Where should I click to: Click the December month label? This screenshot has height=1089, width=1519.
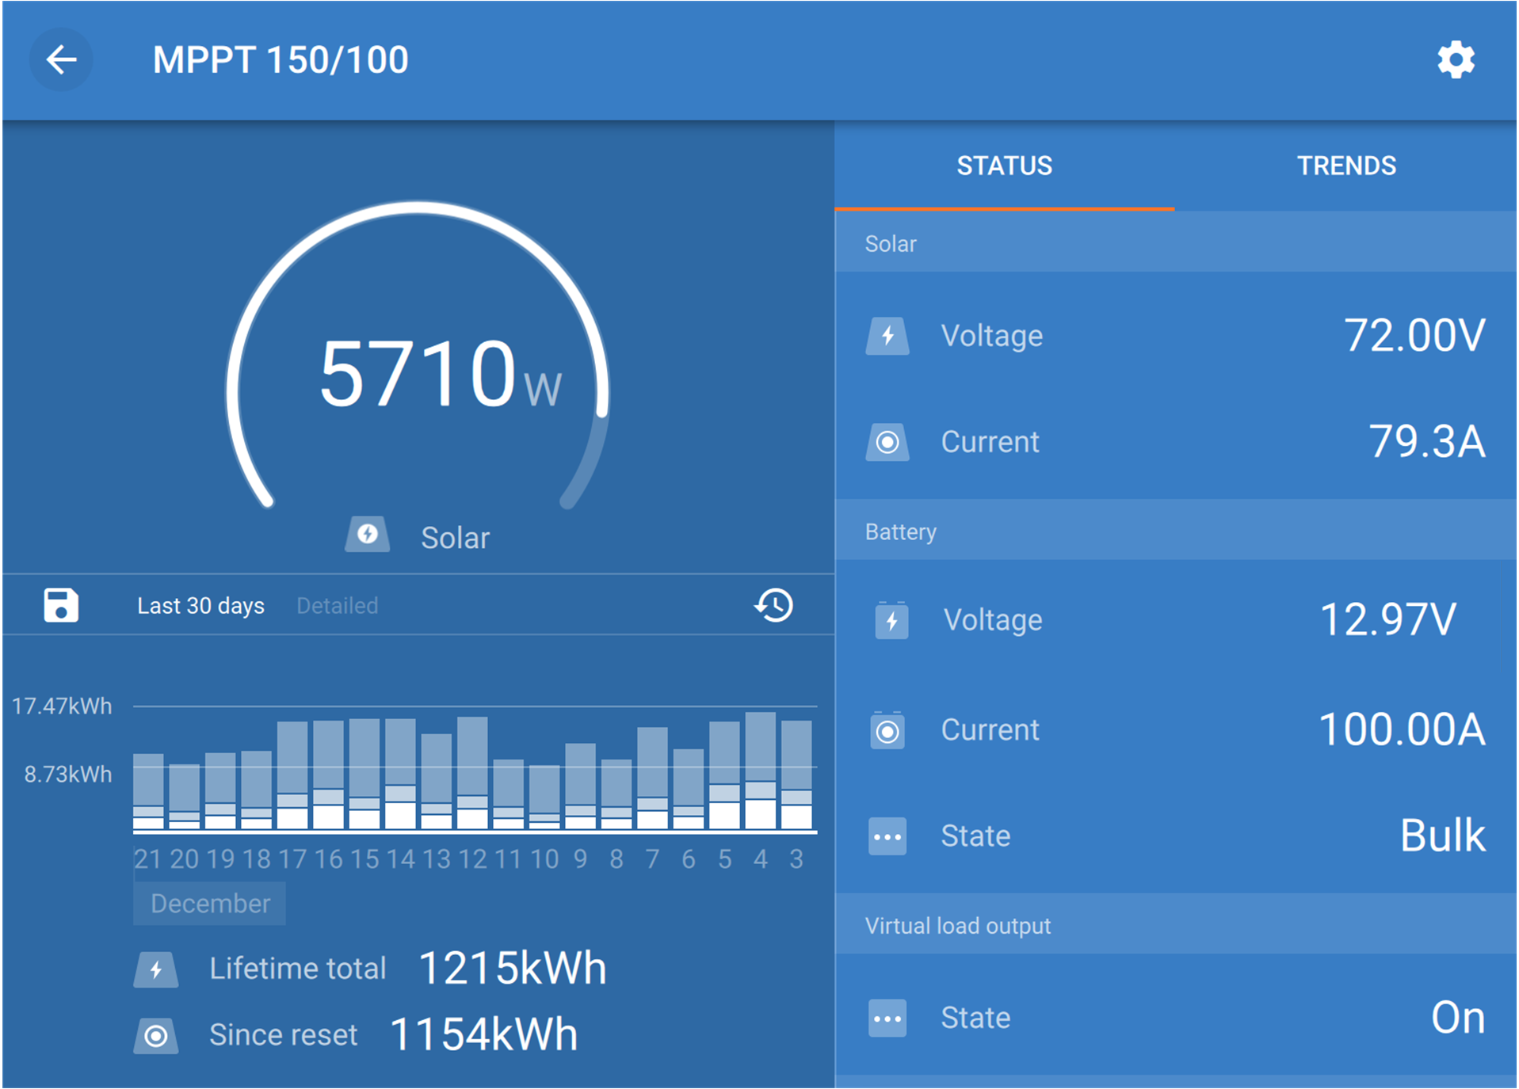click(210, 904)
